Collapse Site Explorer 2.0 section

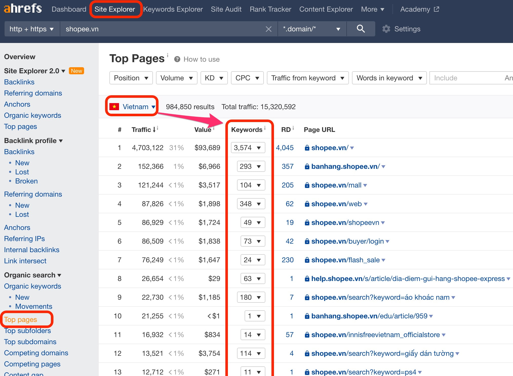[35, 71]
